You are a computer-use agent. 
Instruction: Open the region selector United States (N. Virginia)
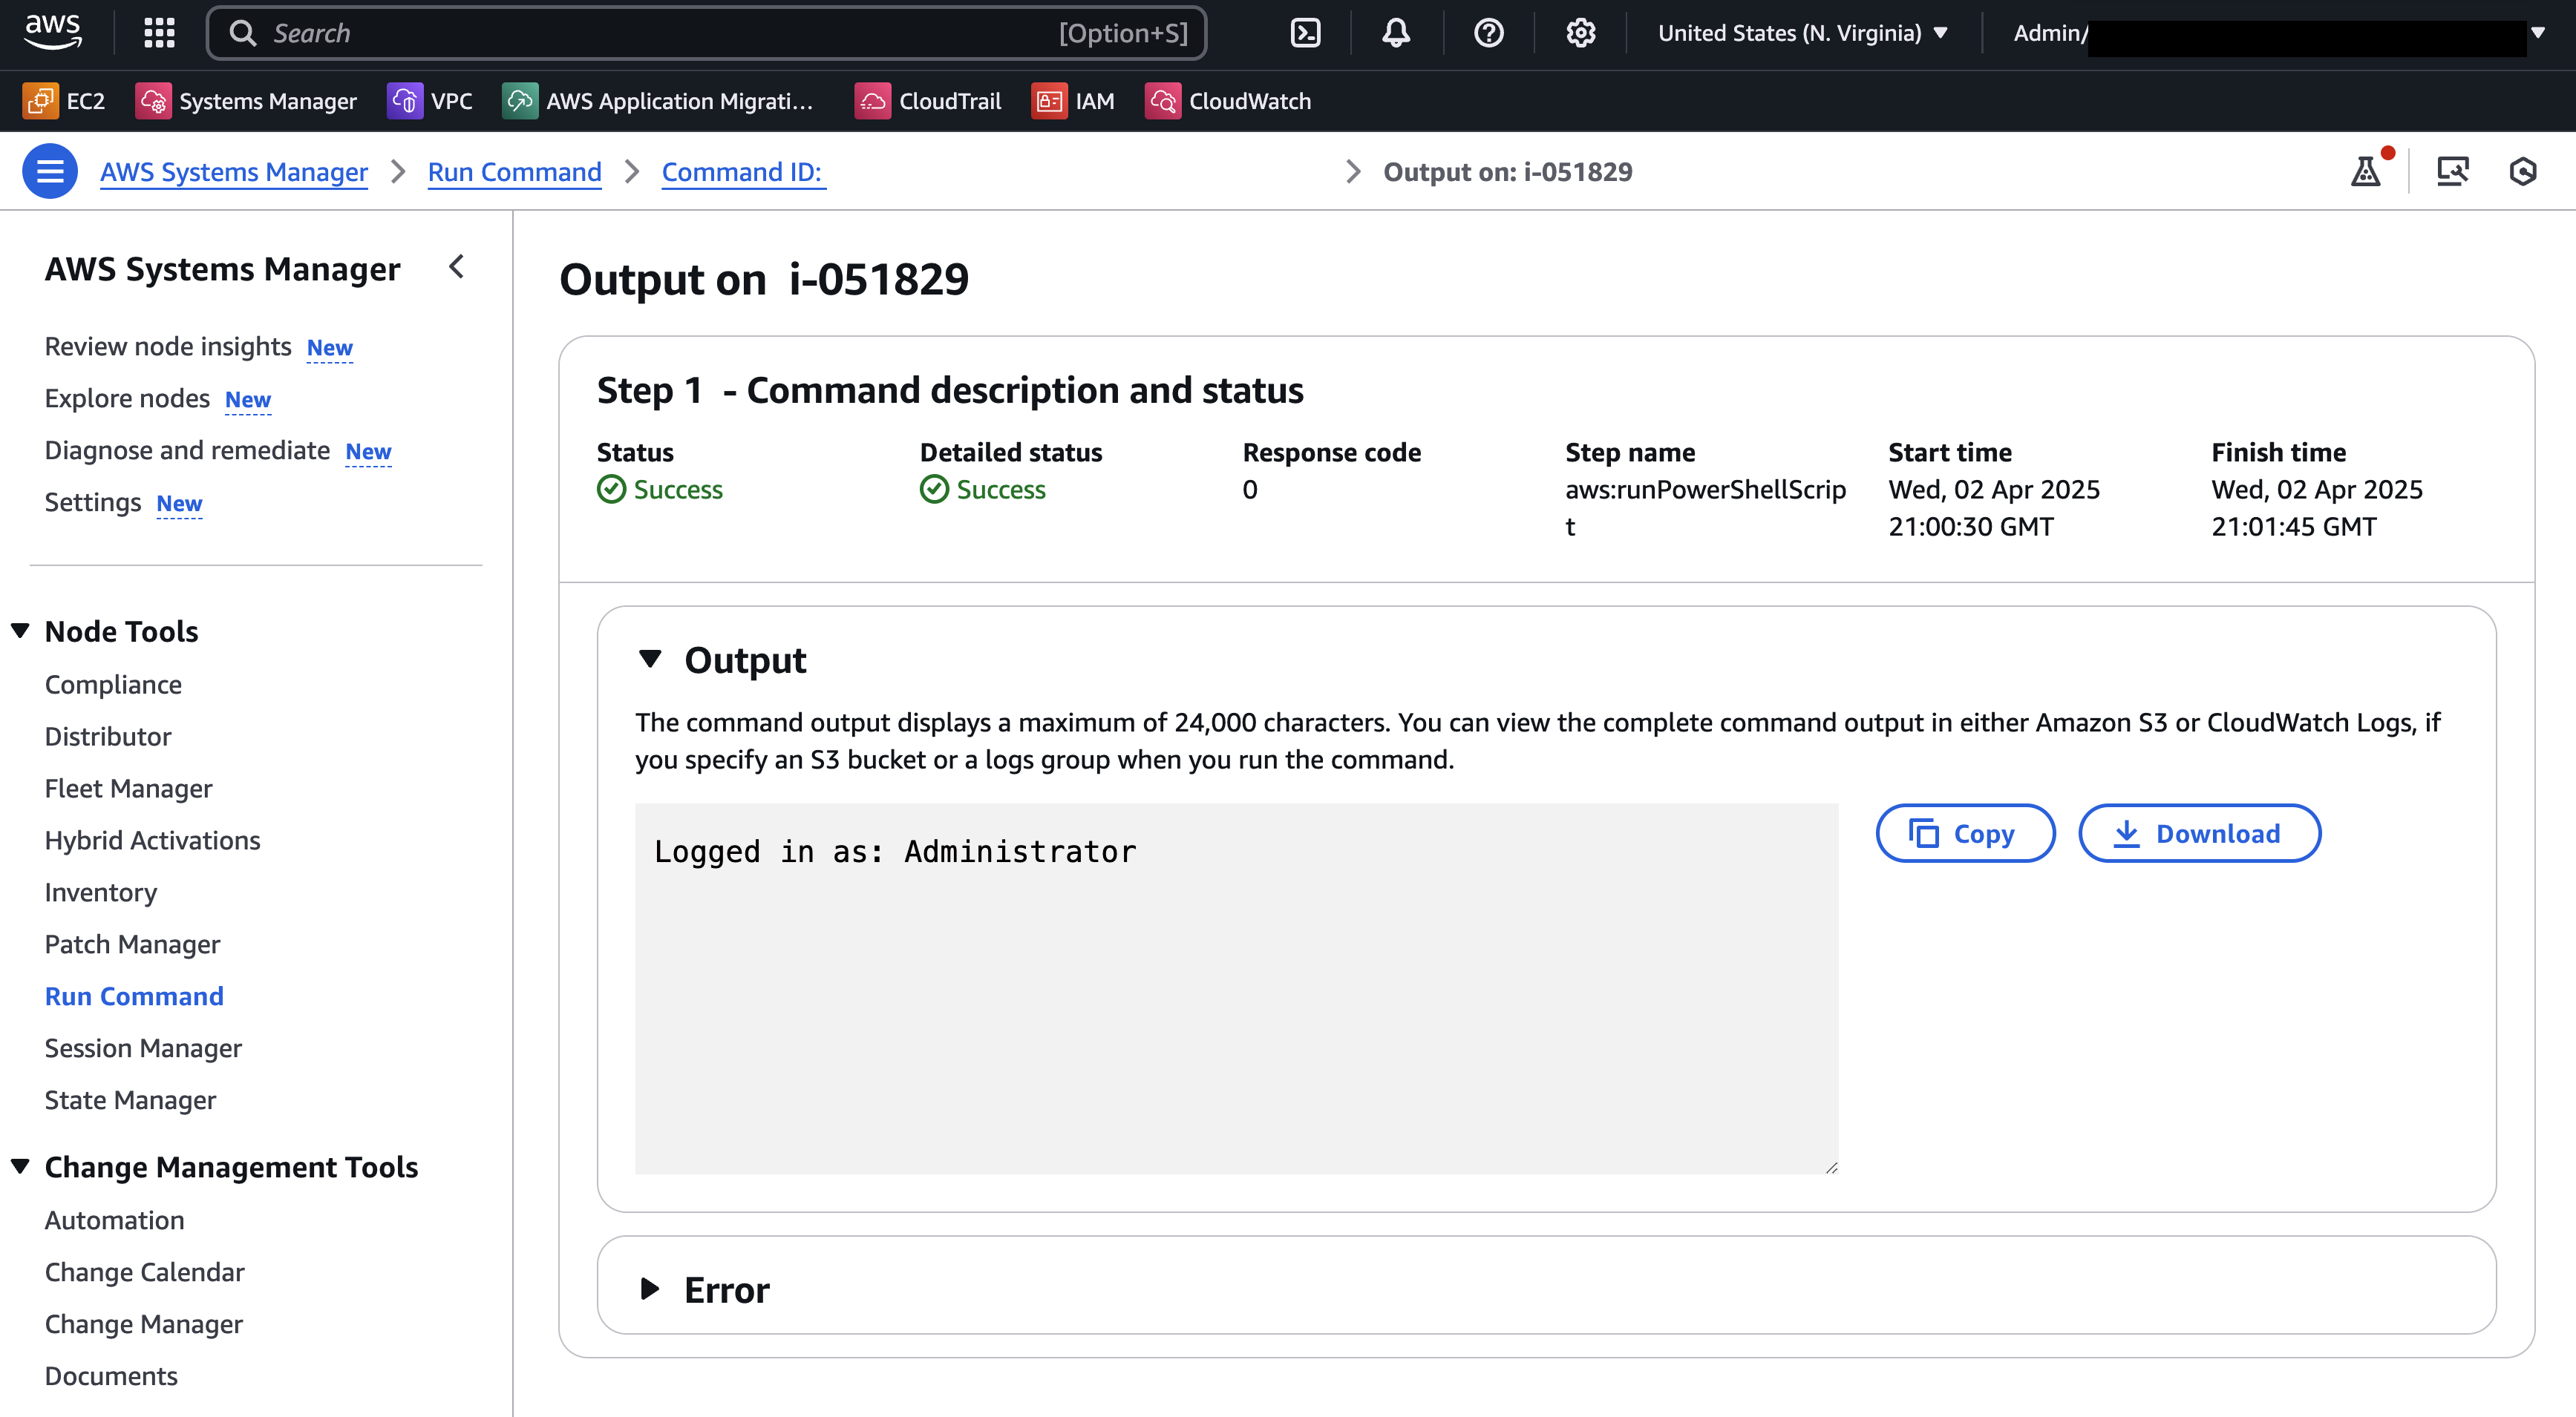1802,33
